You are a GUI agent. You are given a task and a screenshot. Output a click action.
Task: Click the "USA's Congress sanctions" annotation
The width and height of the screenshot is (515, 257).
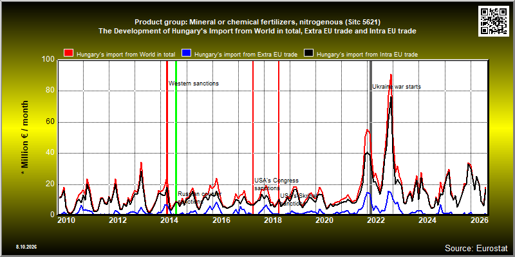[x=277, y=184]
